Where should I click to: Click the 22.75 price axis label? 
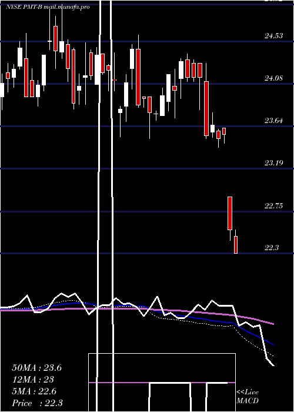(273, 205)
